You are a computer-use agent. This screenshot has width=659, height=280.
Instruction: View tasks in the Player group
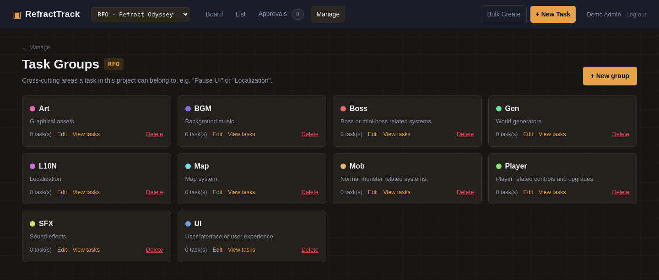pos(552,192)
